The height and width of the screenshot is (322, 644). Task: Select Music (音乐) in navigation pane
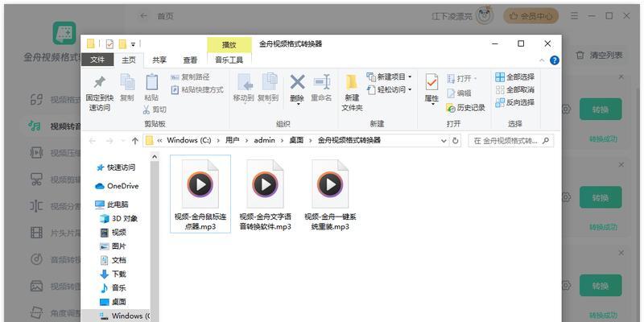click(114, 288)
